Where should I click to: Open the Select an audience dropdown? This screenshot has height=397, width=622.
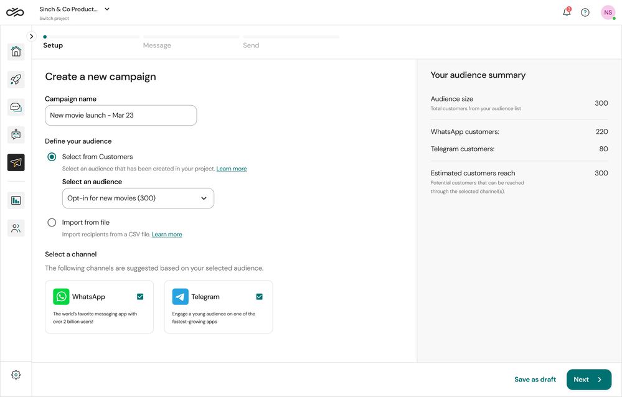click(x=138, y=198)
